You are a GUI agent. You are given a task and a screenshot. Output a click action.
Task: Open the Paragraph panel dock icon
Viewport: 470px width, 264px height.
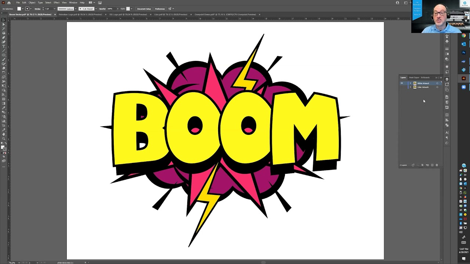447,137
